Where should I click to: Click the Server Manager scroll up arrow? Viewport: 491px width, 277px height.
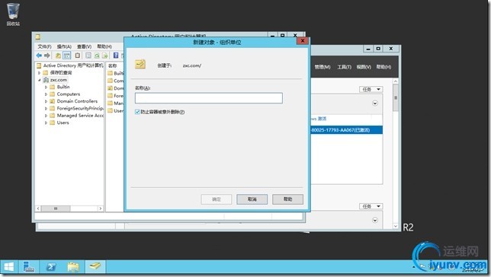click(x=396, y=81)
